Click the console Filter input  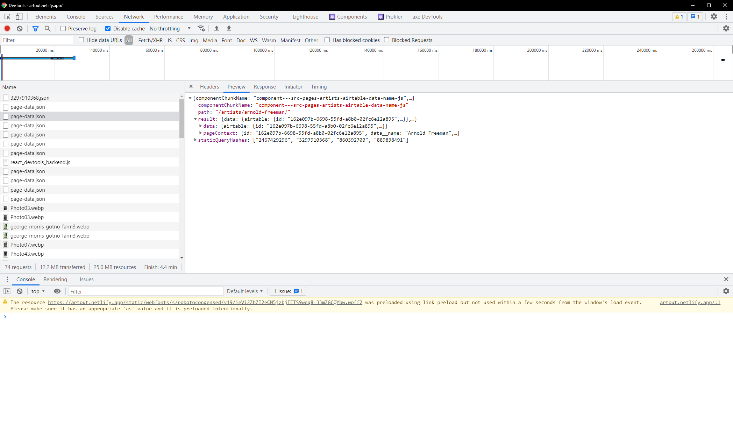pyautogui.click(x=146, y=291)
